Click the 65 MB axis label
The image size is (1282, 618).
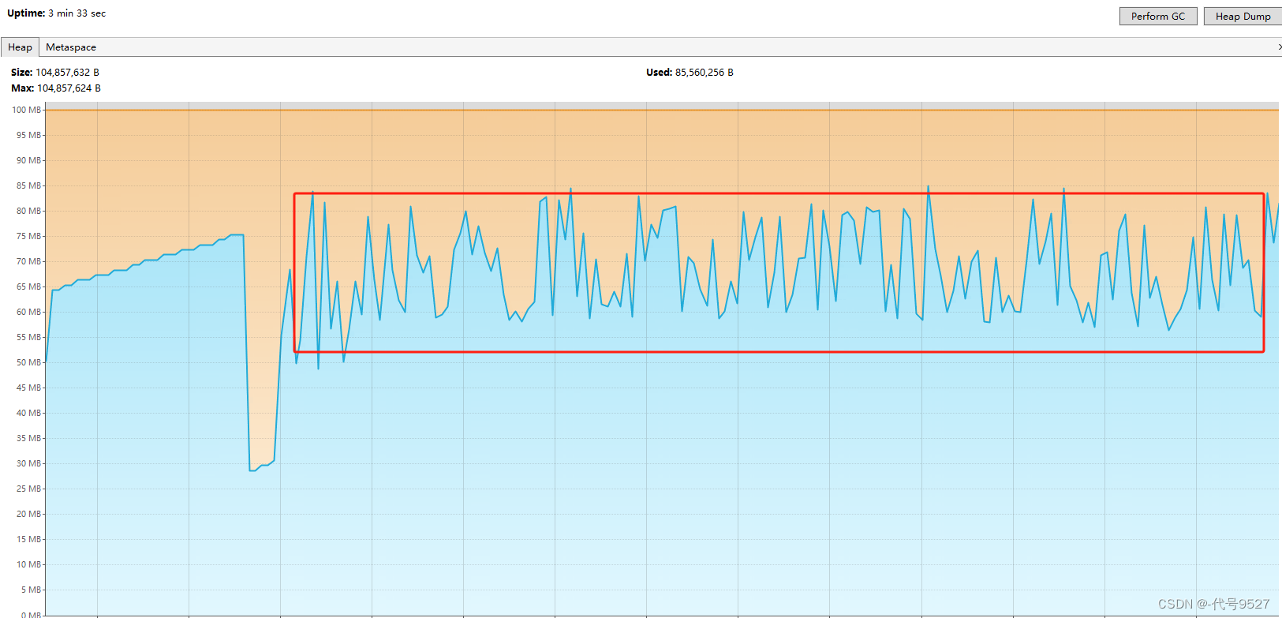click(x=28, y=287)
